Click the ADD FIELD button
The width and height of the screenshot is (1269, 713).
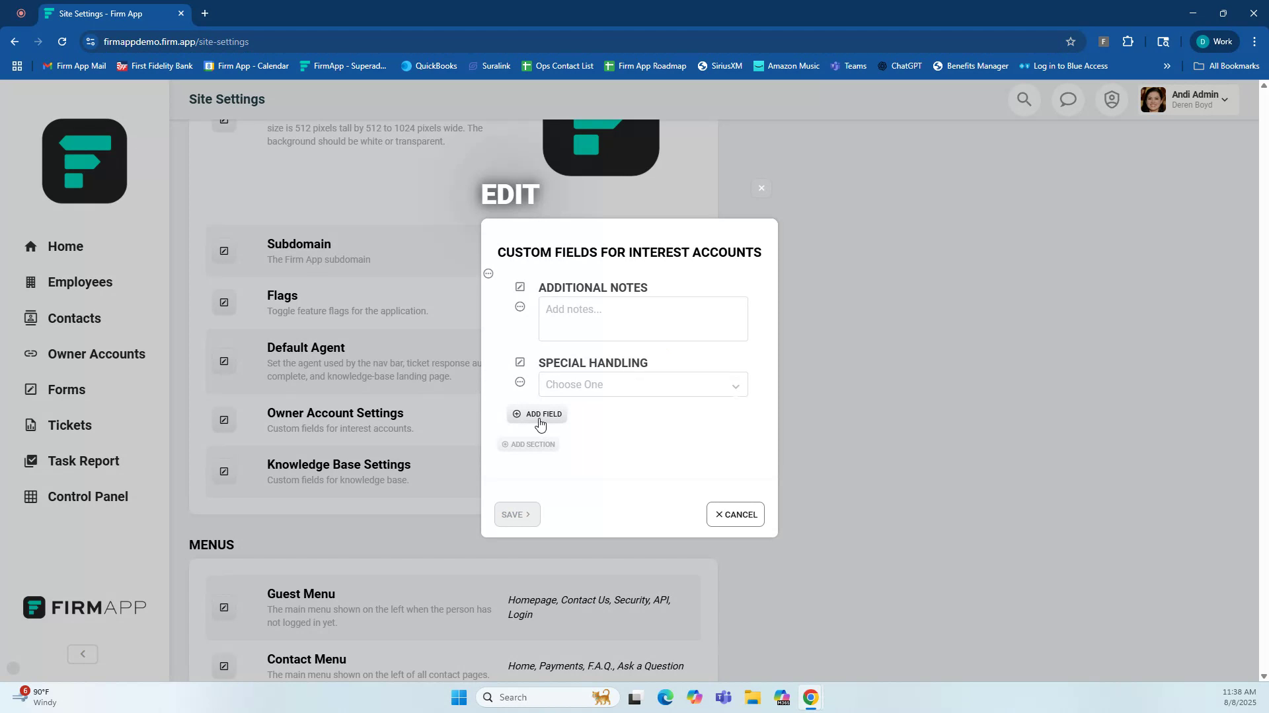coord(537,414)
